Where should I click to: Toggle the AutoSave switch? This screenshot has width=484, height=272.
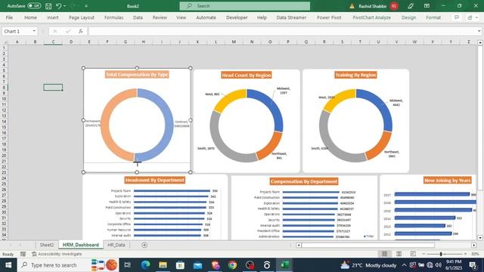click(34, 6)
